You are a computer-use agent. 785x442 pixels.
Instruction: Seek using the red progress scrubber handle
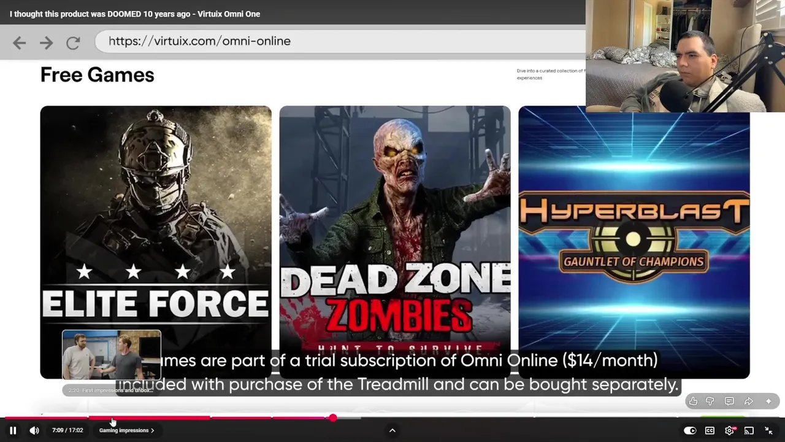coord(332,417)
